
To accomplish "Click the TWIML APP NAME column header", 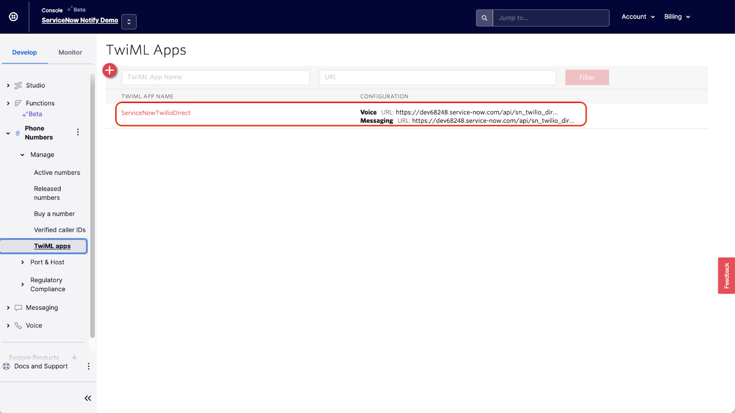I will 147,97.
